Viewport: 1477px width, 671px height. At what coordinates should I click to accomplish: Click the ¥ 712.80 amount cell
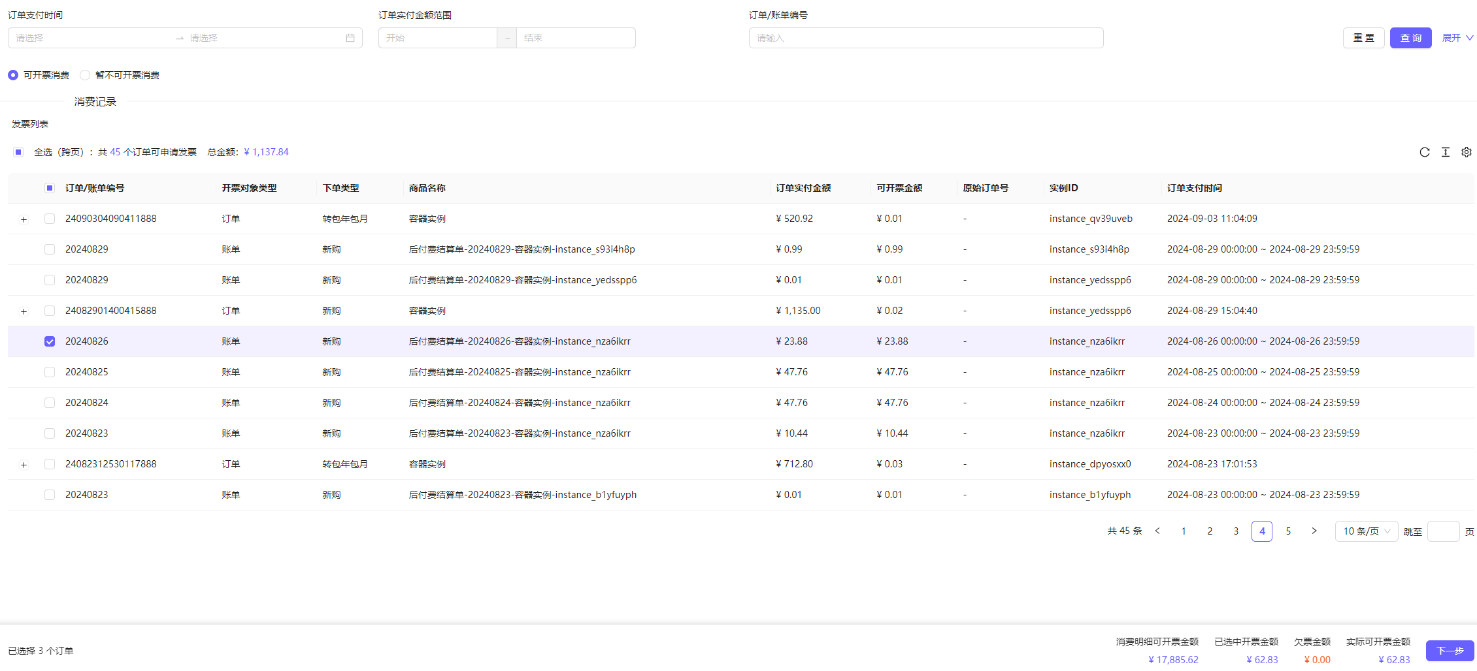tap(794, 464)
